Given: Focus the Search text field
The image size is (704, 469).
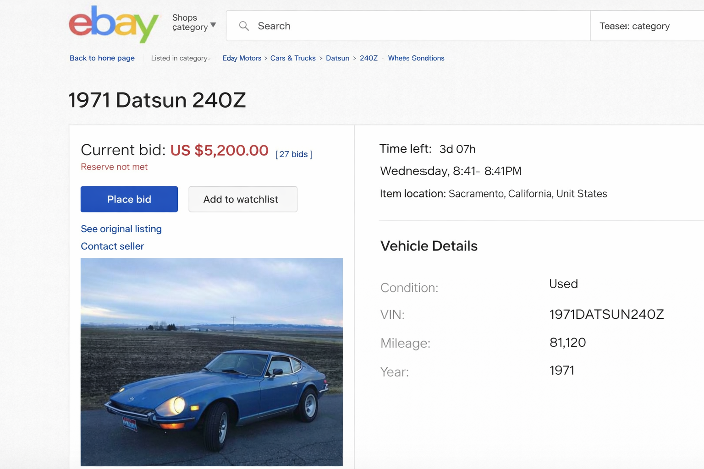Looking at the screenshot, I should tap(412, 26).
